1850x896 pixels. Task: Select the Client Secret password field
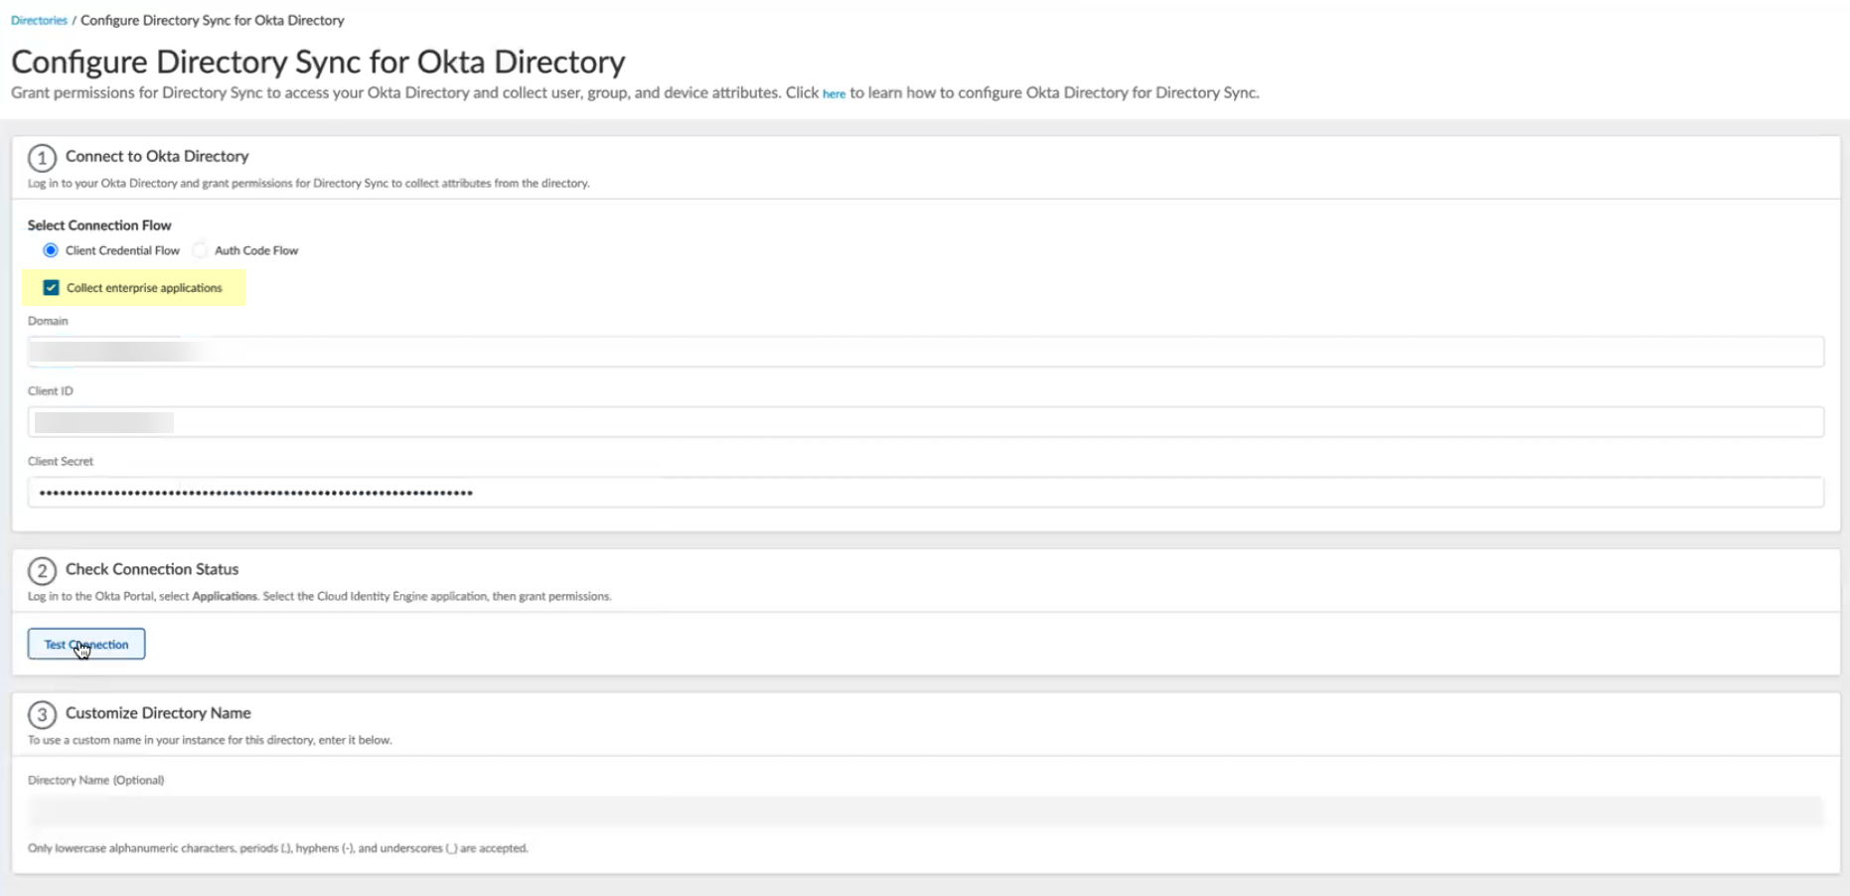[x=925, y=493]
